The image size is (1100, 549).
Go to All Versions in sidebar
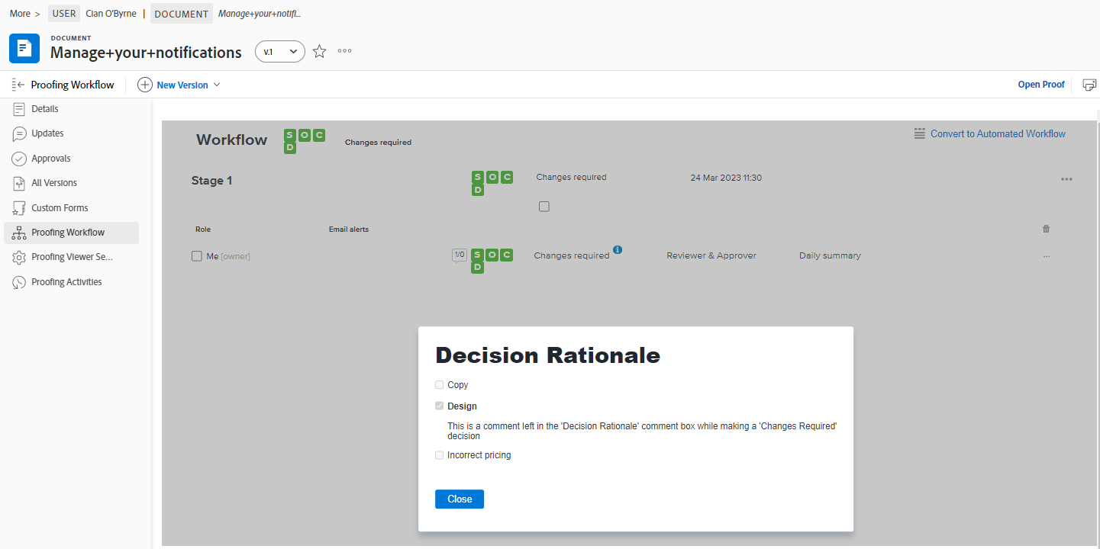(x=54, y=183)
